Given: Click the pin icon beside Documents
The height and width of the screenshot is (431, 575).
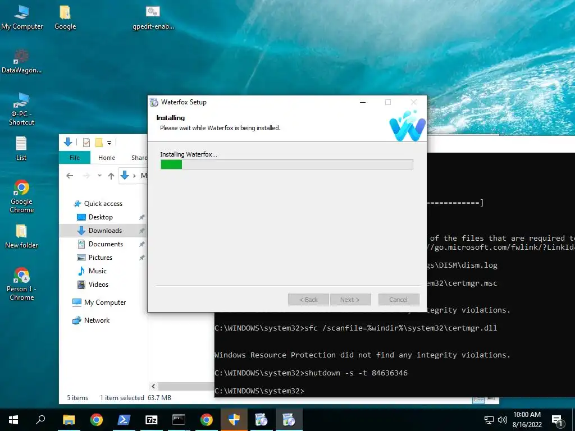Looking at the screenshot, I should click(142, 244).
